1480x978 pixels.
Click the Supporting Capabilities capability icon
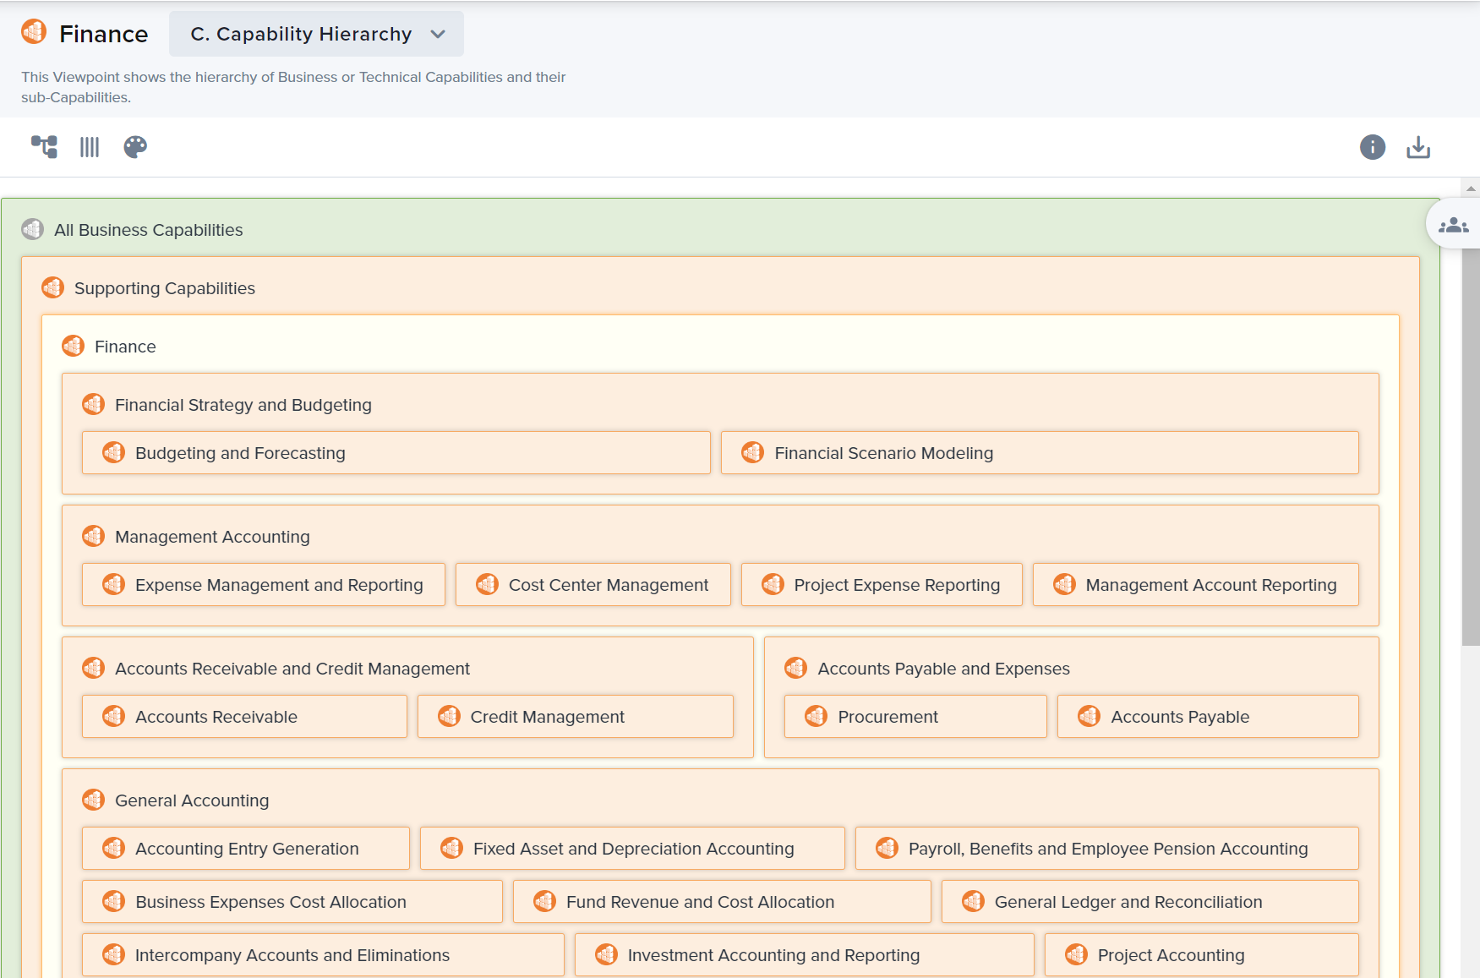click(x=52, y=287)
